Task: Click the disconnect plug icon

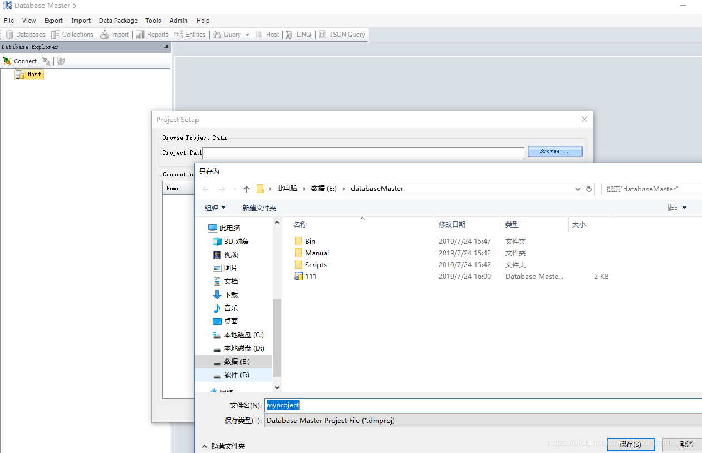Action: click(x=47, y=61)
